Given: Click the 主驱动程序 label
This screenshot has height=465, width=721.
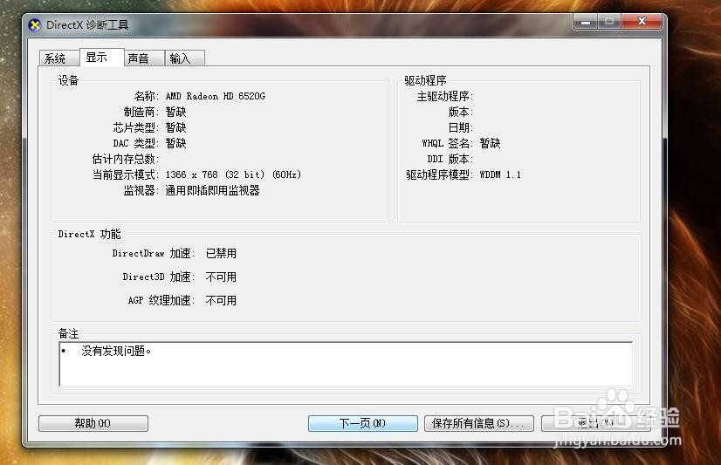Looking at the screenshot, I should coord(444,96).
